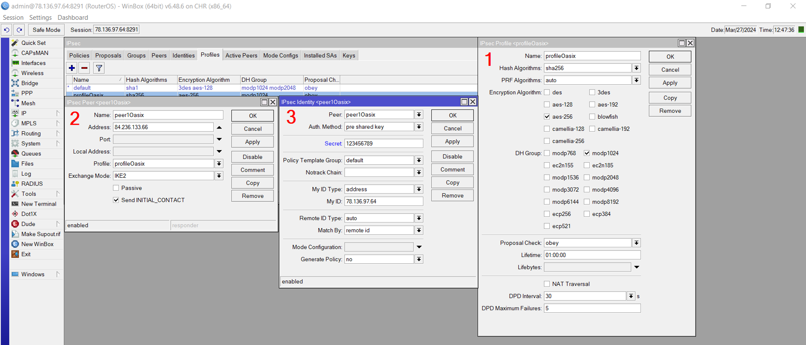Open the filter funnel icon in IPsec

pos(99,68)
